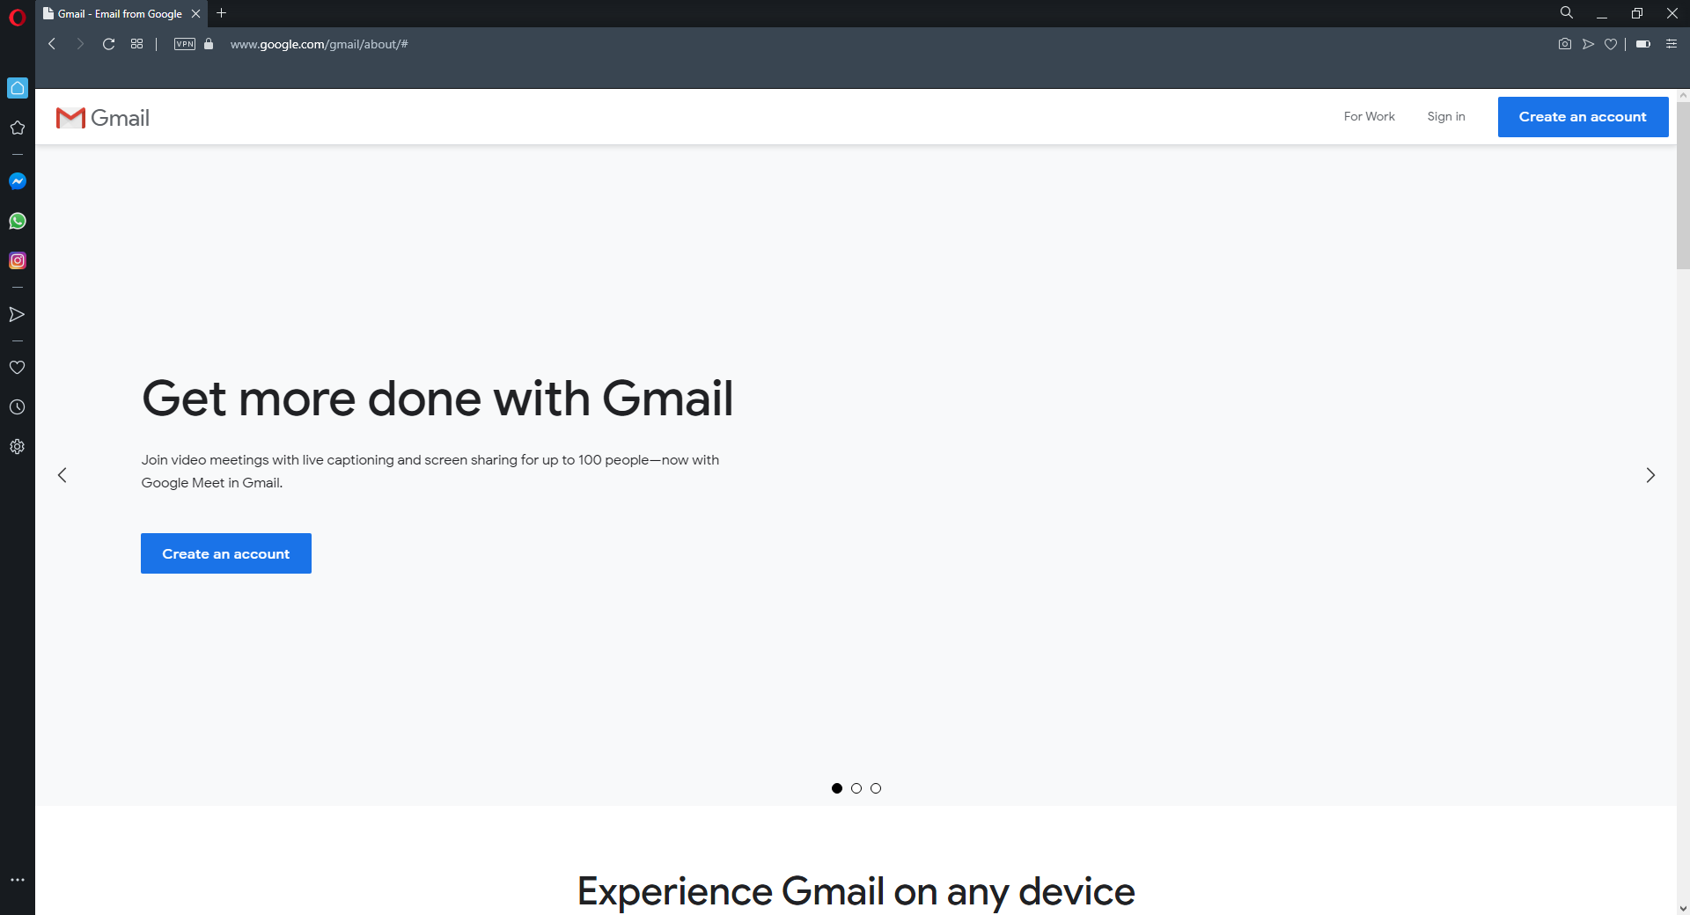Open the Settings gear in sidebar
Image resolution: width=1690 pixels, height=915 pixels.
point(17,447)
